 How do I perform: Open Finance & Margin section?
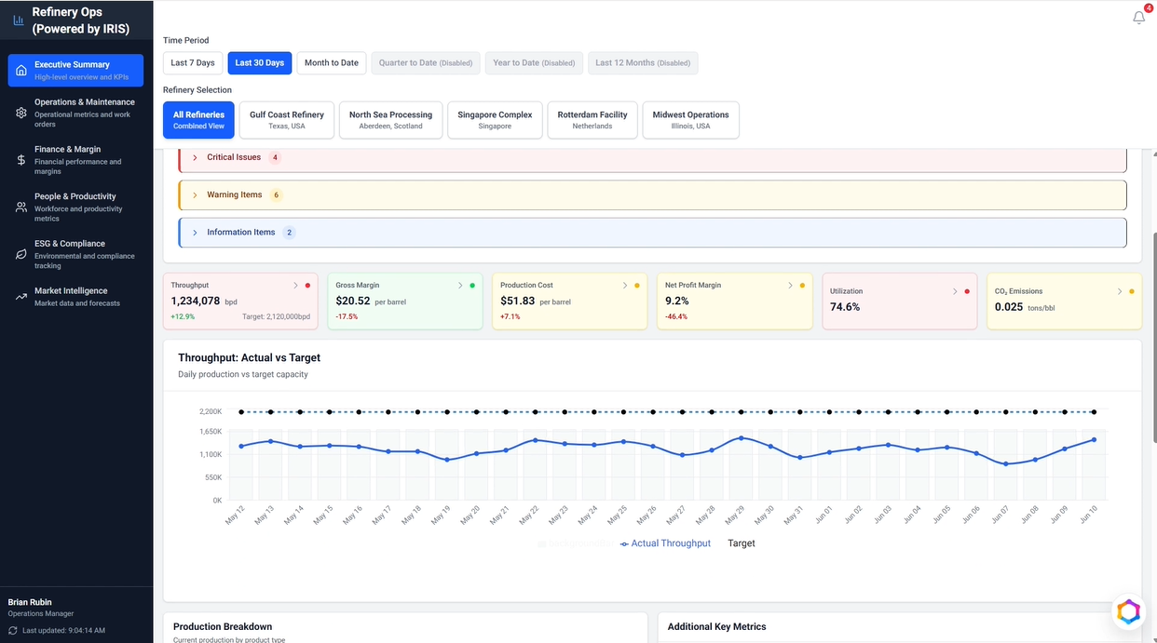tap(75, 160)
